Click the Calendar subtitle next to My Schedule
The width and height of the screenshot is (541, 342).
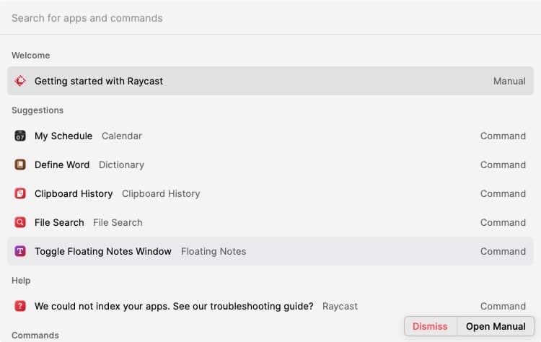[122, 136]
